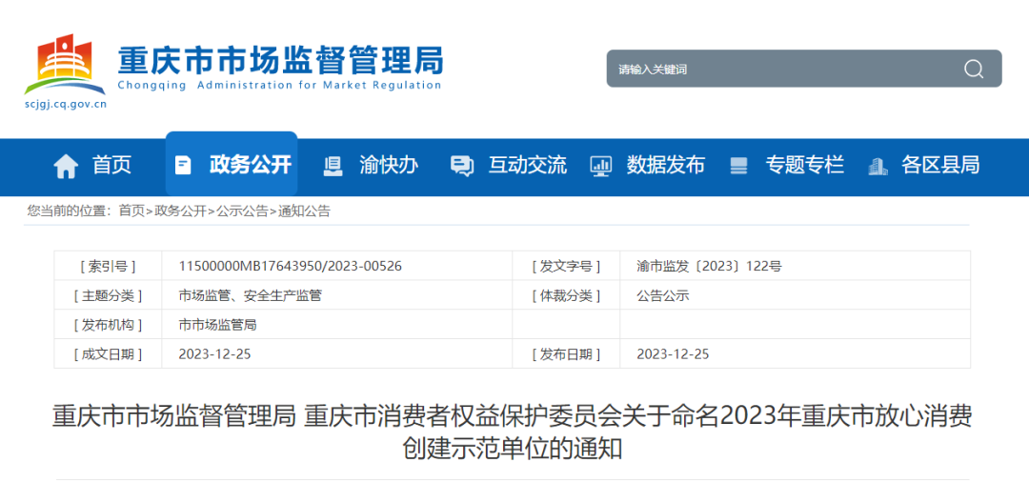Click the [ 成文日期 ] label cell

pos(109,354)
